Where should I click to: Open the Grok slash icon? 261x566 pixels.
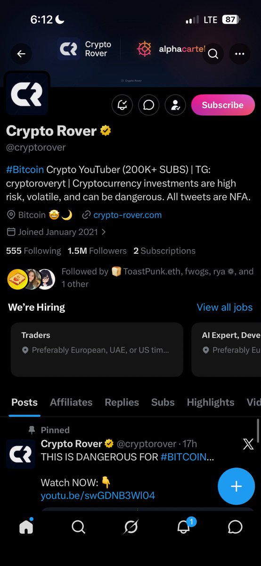130,527
